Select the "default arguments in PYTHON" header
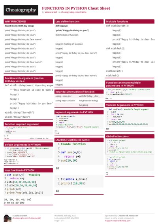Screen dimensions: 158x224 (x=28, y=144)
